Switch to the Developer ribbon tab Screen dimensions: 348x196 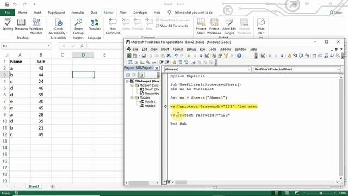coord(140,13)
